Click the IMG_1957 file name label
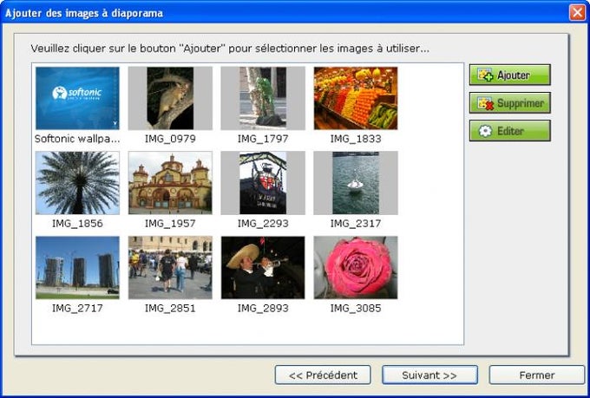Viewport: 590px width, 398px height. (170, 224)
